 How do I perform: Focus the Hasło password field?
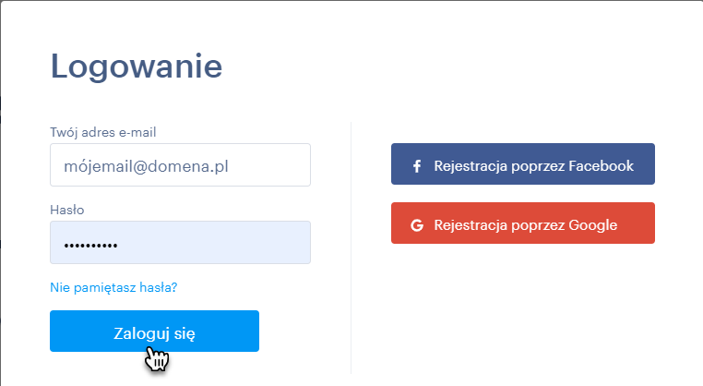click(x=180, y=242)
